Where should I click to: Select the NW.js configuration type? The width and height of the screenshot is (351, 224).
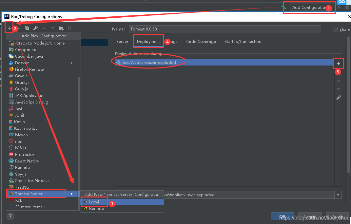[x=43, y=148]
